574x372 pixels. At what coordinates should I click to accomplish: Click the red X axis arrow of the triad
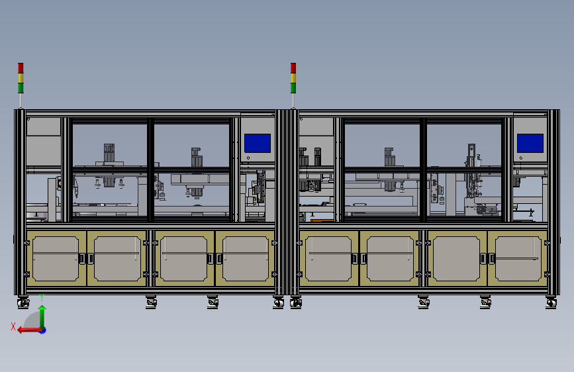click(x=30, y=330)
